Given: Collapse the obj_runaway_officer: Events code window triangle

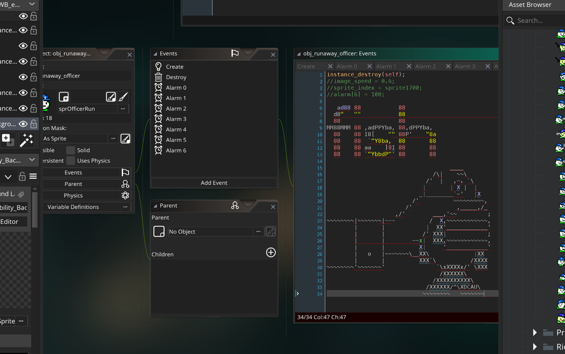Looking at the screenshot, I should [299, 53].
